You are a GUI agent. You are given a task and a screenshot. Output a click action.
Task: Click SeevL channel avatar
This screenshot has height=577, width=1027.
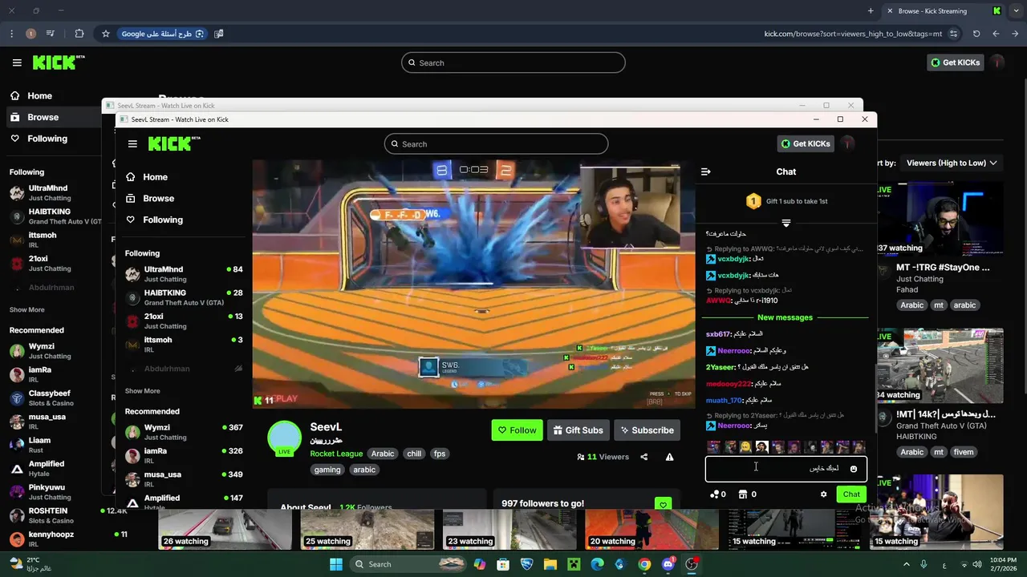point(284,437)
